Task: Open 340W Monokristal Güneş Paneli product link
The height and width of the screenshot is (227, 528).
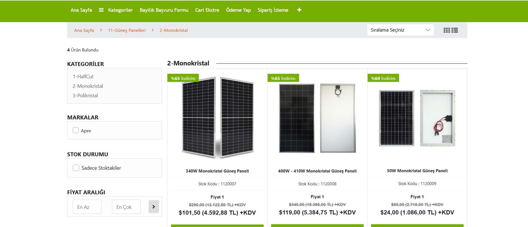Action: (217, 171)
